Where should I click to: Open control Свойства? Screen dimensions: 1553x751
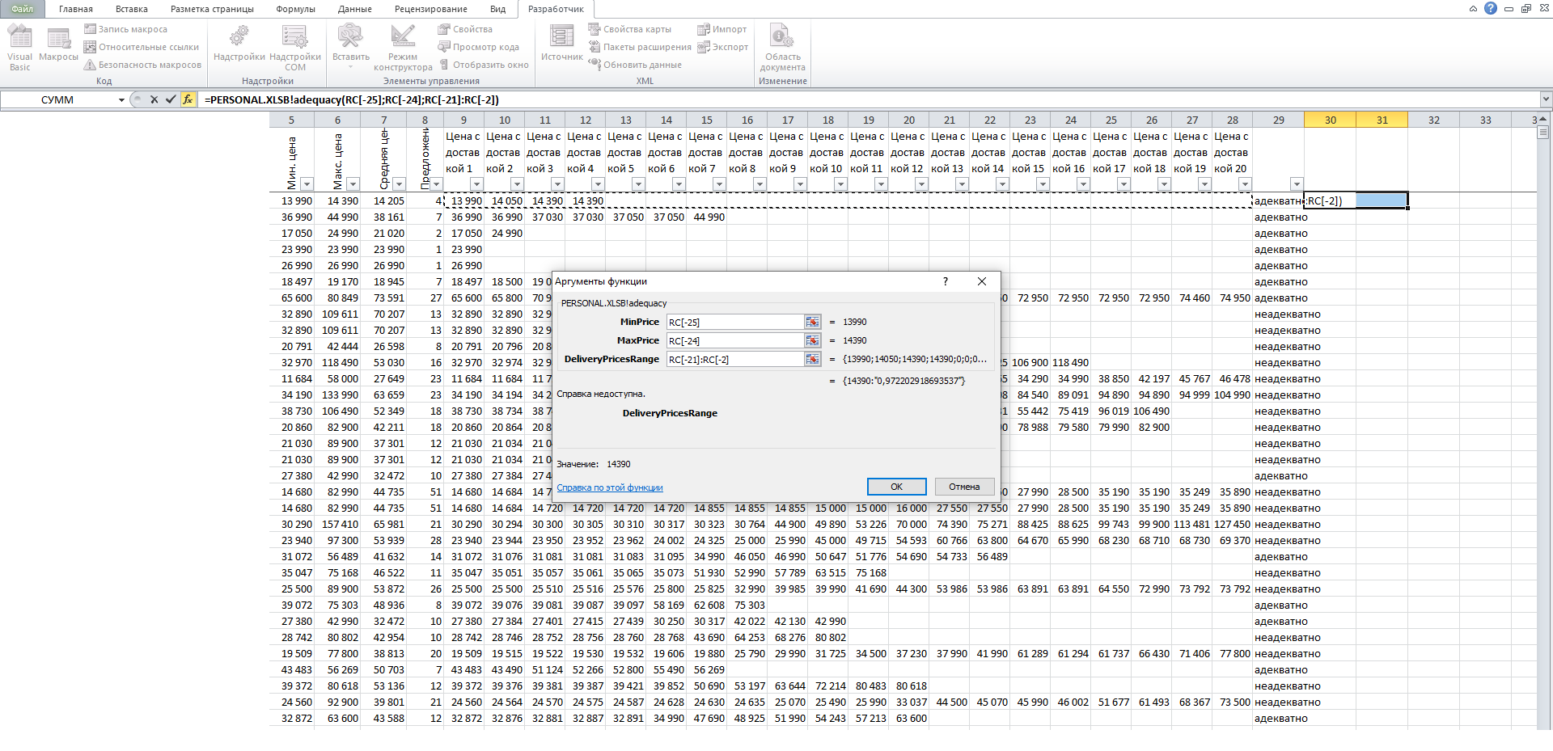click(465, 29)
